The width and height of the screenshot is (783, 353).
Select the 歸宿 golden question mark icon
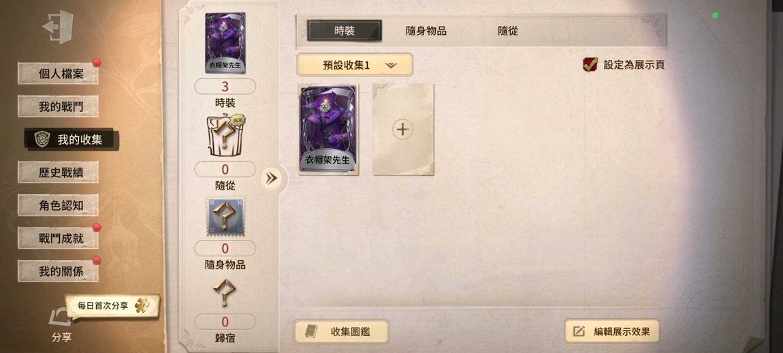pos(224,293)
